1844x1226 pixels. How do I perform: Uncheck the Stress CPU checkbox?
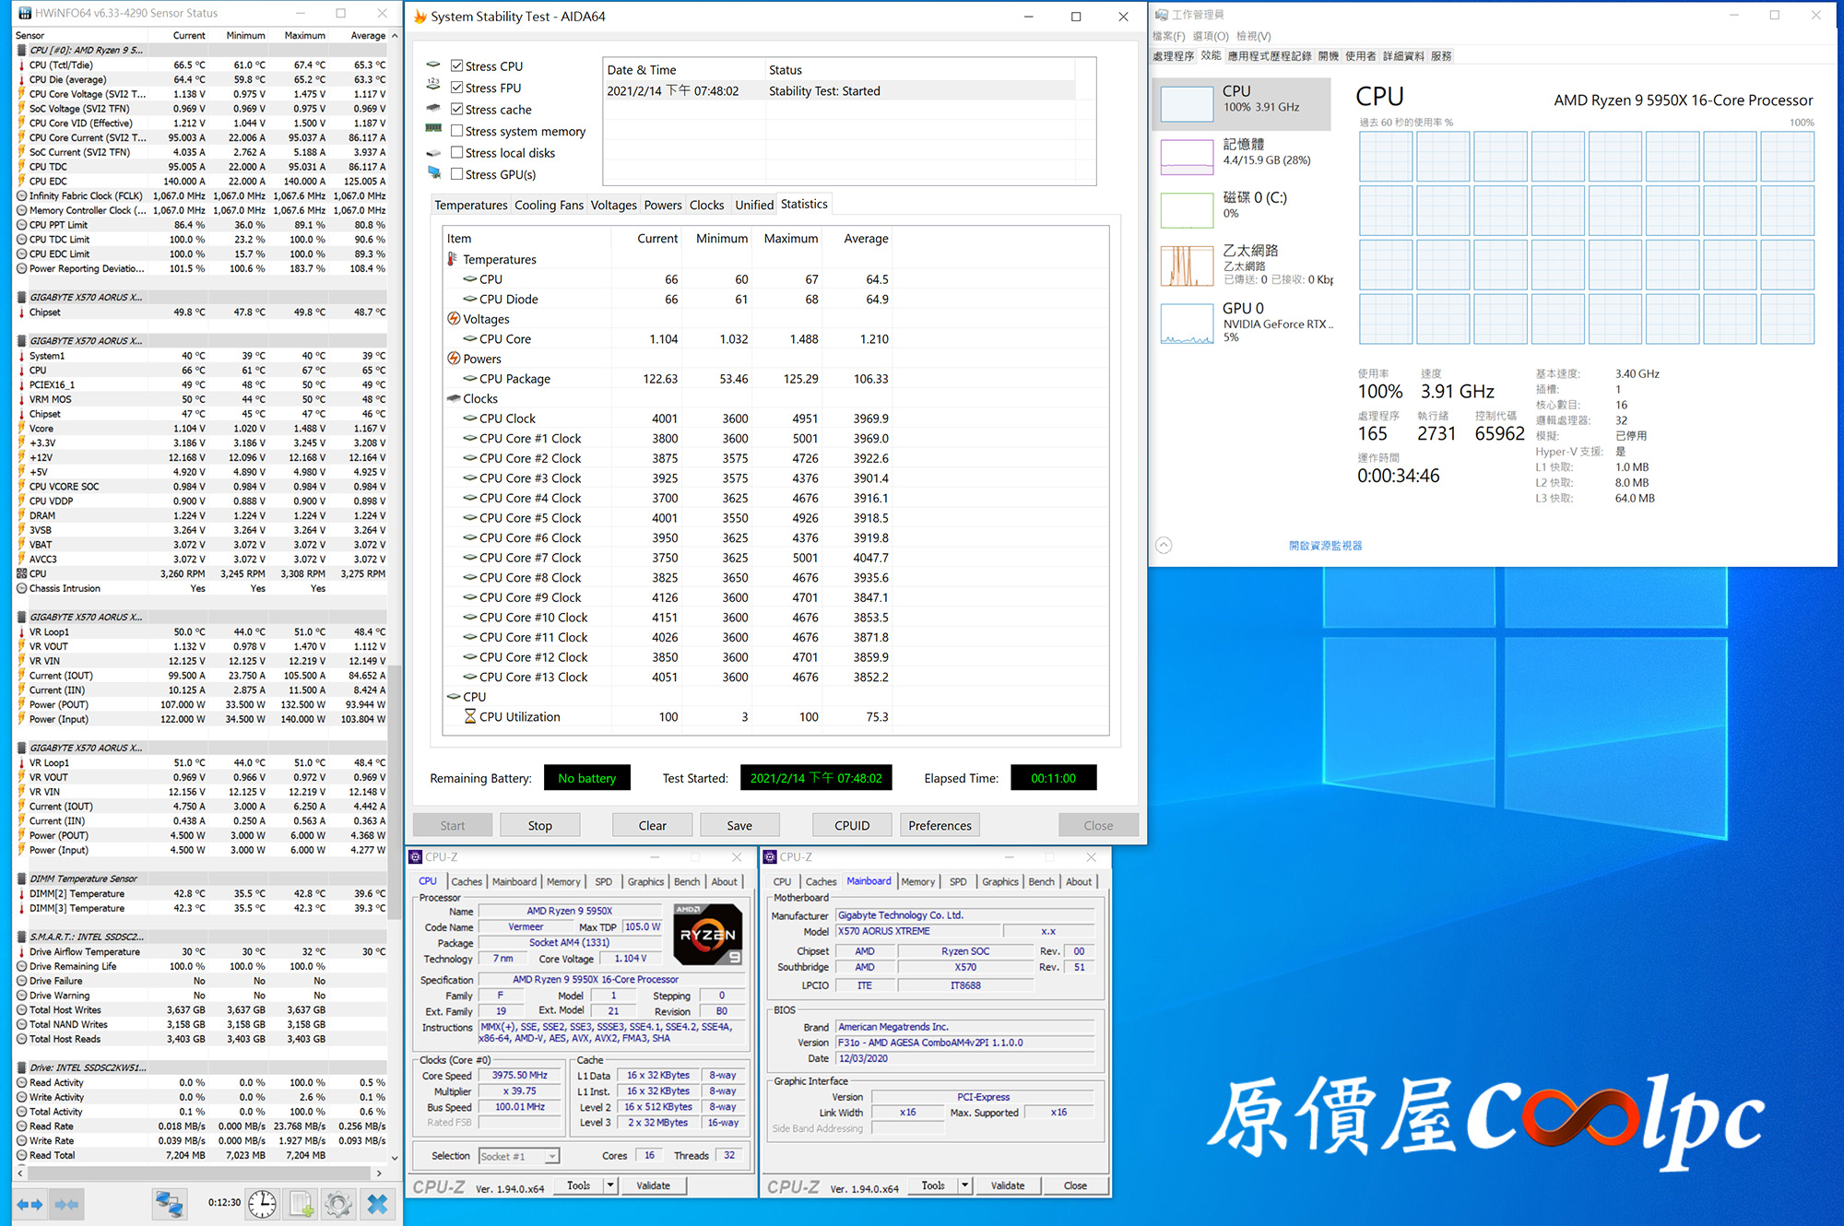(x=456, y=65)
